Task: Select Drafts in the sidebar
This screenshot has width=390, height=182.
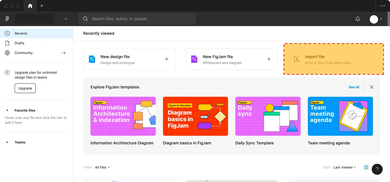Action: (x=19, y=43)
